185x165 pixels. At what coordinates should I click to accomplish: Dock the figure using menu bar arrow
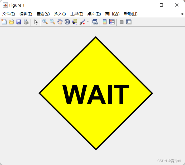182,14
